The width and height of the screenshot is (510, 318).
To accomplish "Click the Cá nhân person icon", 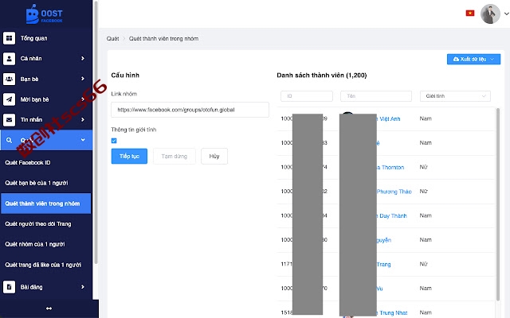I will tap(9, 58).
